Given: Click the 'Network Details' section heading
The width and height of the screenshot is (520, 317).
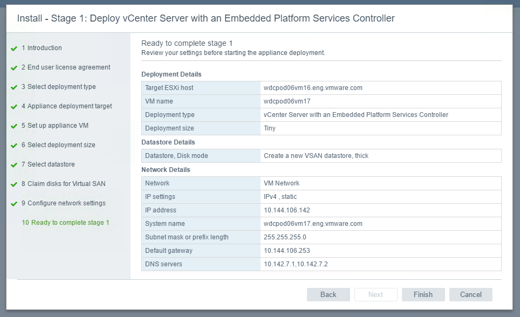Looking at the screenshot, I should (x=166, y=170).
